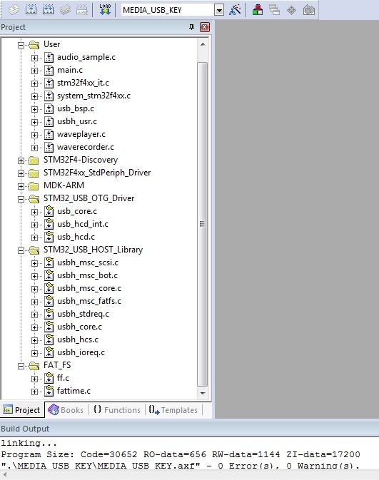Expand the ff.c file node
The height and width of the screenshot is (480, 379).
[x=35, y=379]
